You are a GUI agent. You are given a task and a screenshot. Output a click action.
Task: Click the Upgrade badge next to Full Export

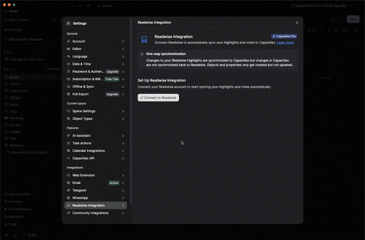[x=112, y=94]
